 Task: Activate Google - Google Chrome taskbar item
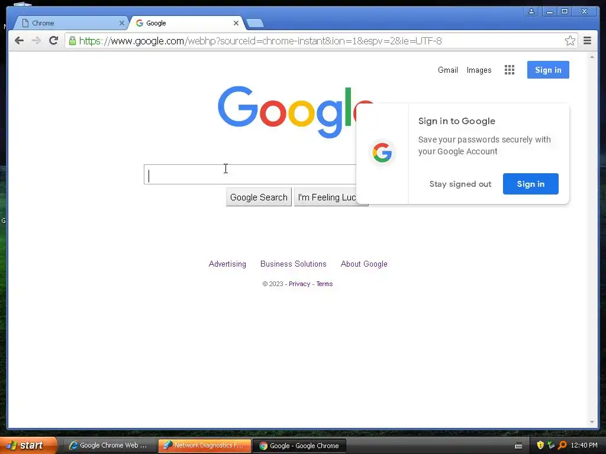point(299,446)
